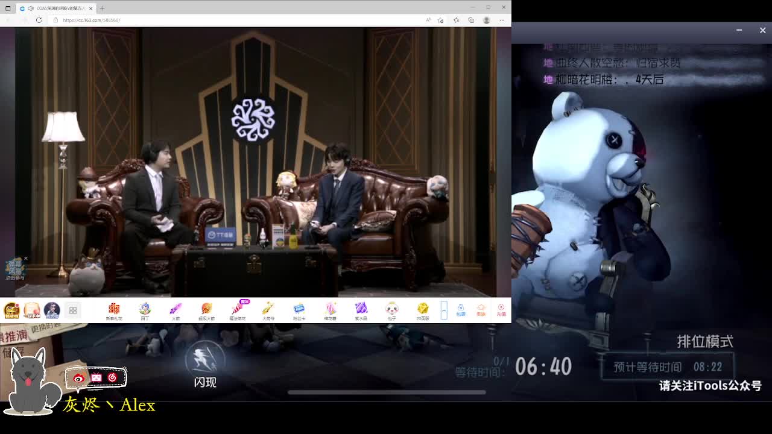Close the iTools mirror window

pyautogui.click(x=762, y=30)
